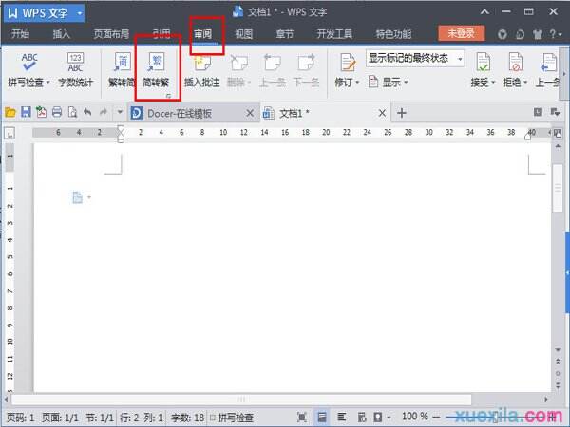Collapse the ribbon with the caret button
570x427 pixels.
[484, 12]
